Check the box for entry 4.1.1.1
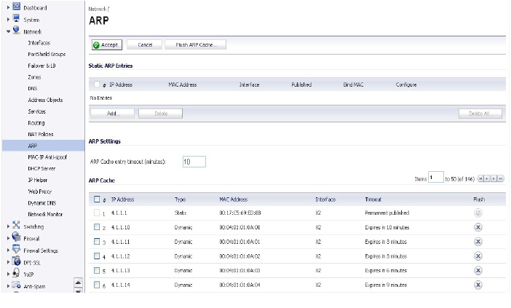This screenshot has width=511, height=308. [97, 213]
